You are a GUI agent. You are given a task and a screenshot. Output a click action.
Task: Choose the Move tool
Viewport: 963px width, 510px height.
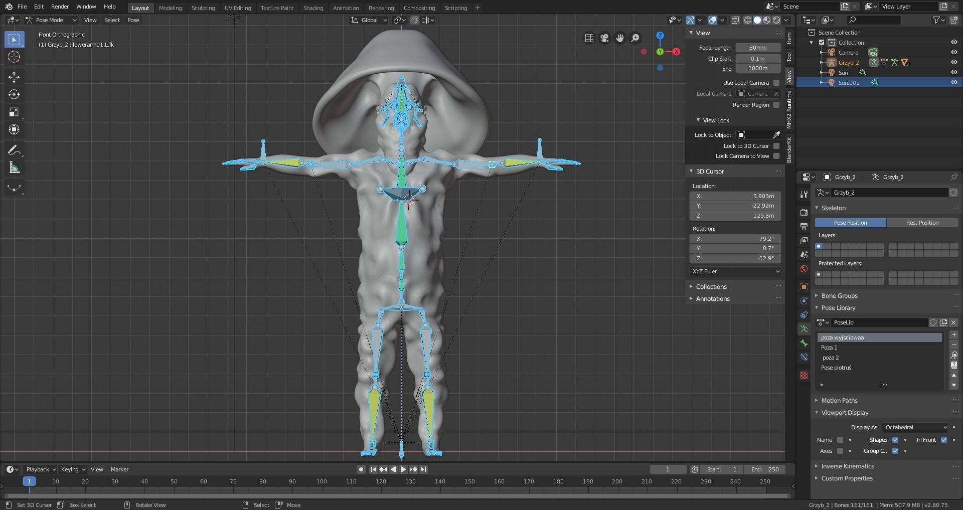pos(14,77)
